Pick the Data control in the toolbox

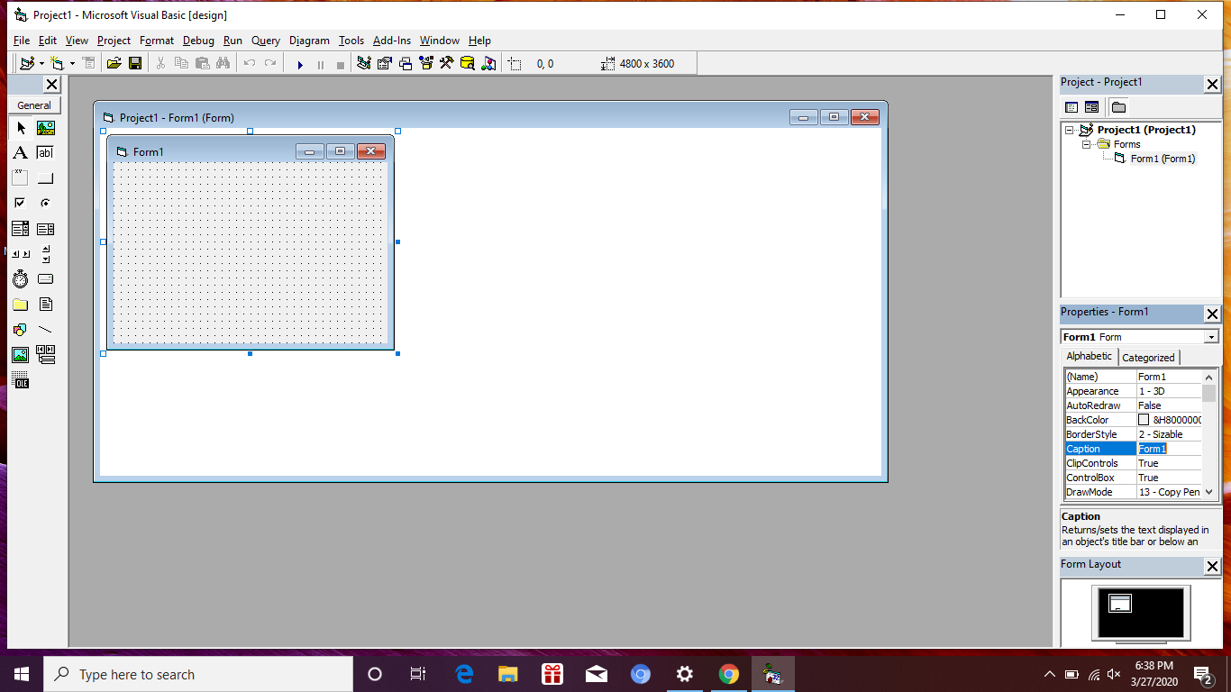46,355
